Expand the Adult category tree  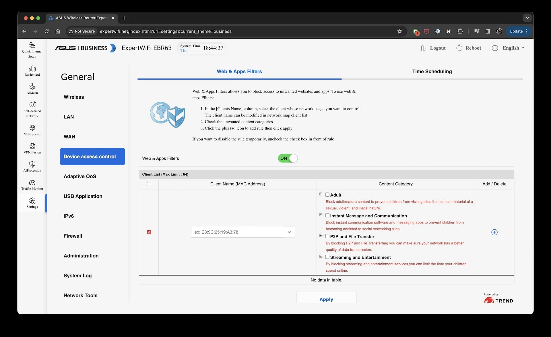(321, 194)
